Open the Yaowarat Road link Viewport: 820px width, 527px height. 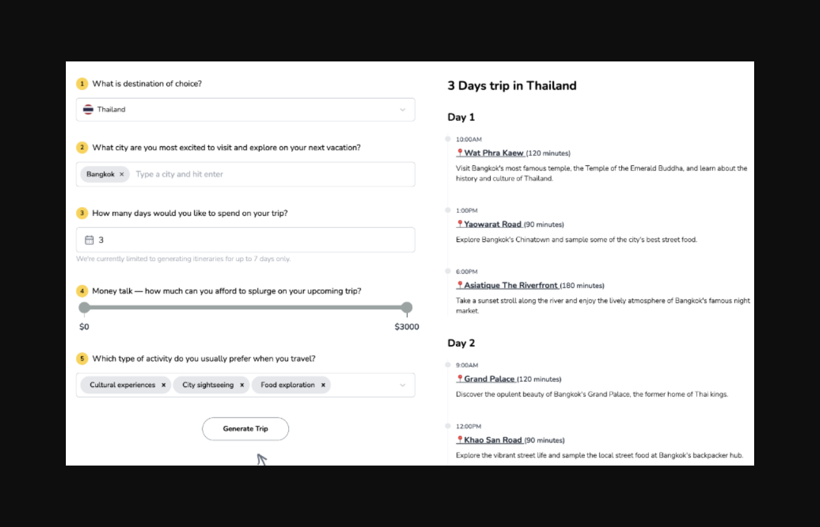point(493,224)
